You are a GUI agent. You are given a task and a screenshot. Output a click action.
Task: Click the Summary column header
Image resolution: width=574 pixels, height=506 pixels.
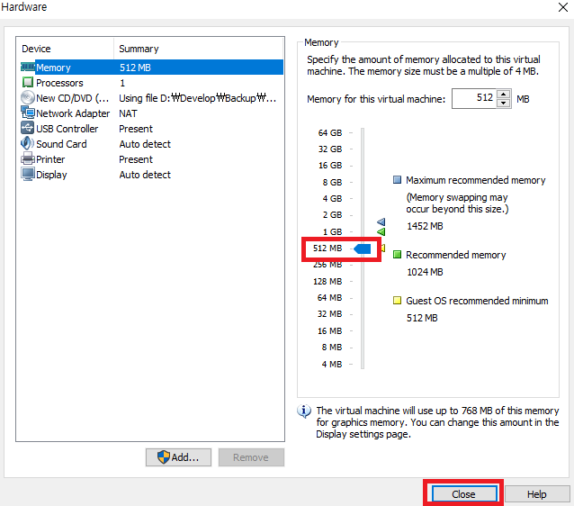click(199, 49)
